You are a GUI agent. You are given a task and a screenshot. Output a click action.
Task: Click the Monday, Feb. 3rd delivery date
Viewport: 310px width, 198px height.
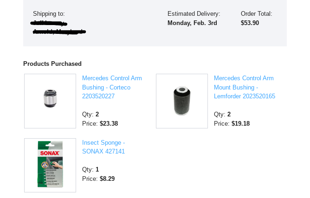[x=192, y=23]
